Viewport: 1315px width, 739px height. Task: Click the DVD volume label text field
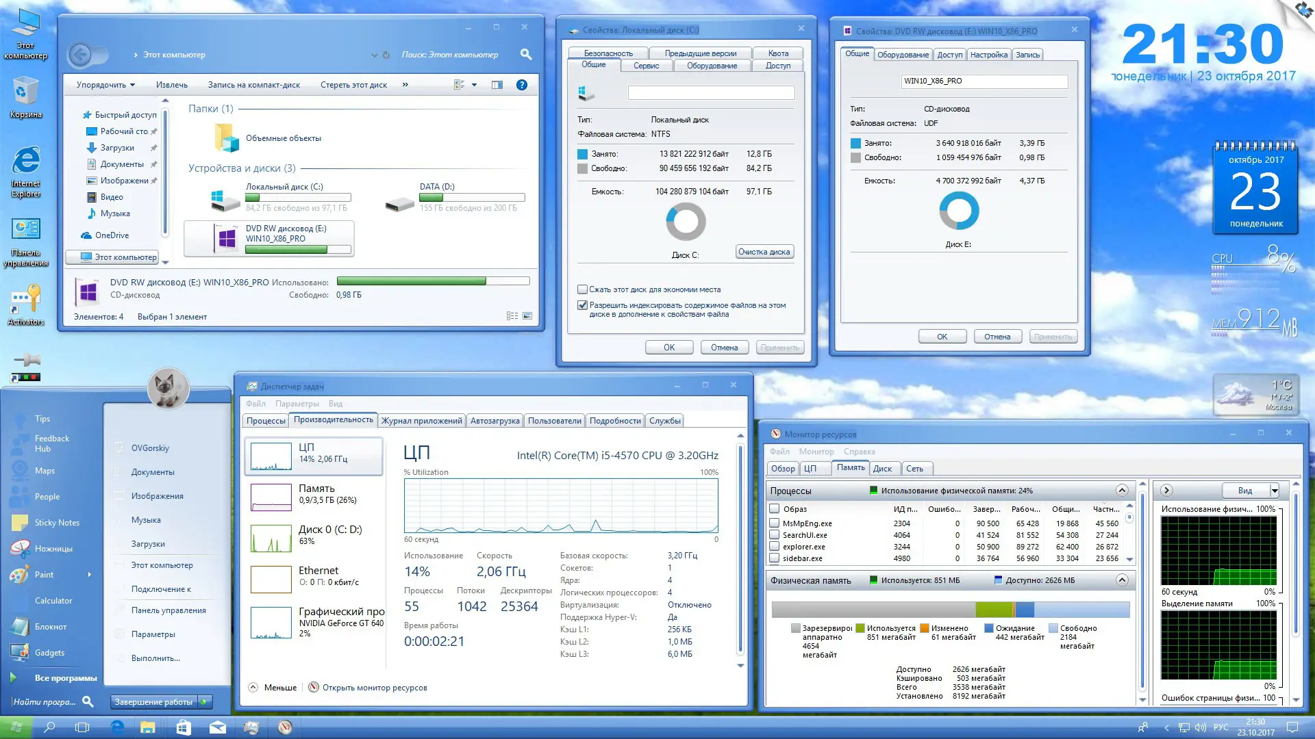pyautogui.click(x=984, y=81)
